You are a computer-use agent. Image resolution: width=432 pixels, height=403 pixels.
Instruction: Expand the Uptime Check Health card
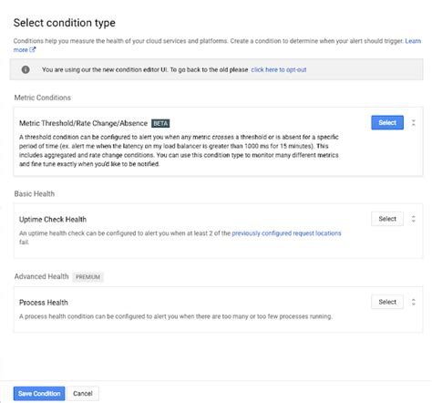[414, 219]
